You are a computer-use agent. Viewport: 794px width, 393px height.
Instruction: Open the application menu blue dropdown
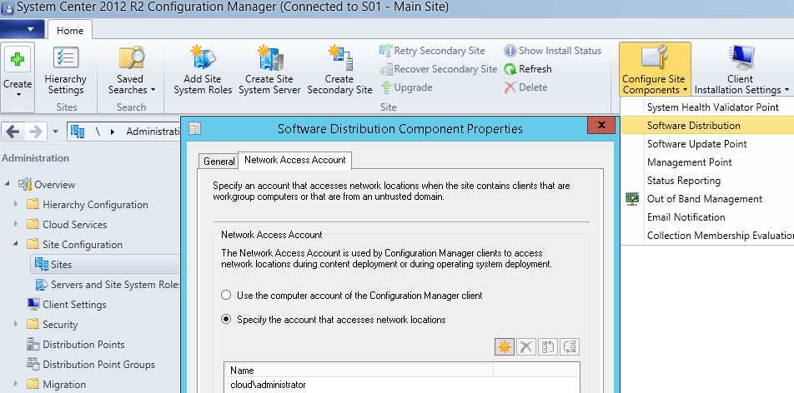23,29
